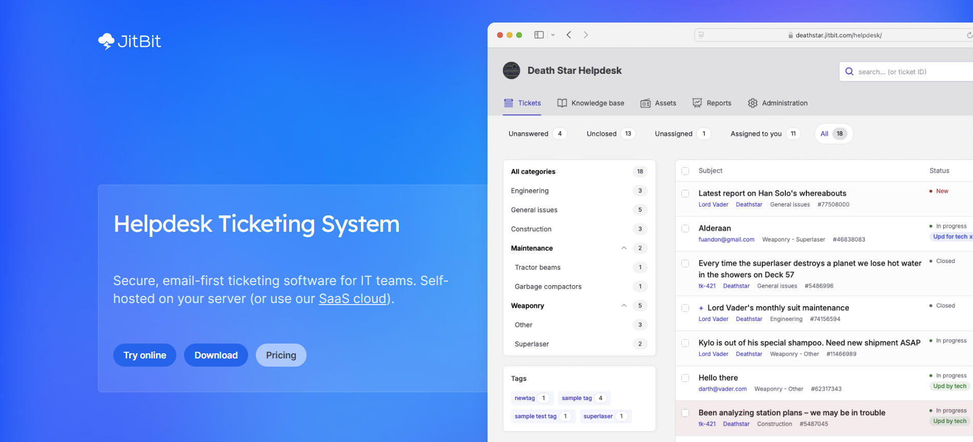Screen dimensions: 973x442
Task: Focus the ticket search field
Action: (906, 72)
